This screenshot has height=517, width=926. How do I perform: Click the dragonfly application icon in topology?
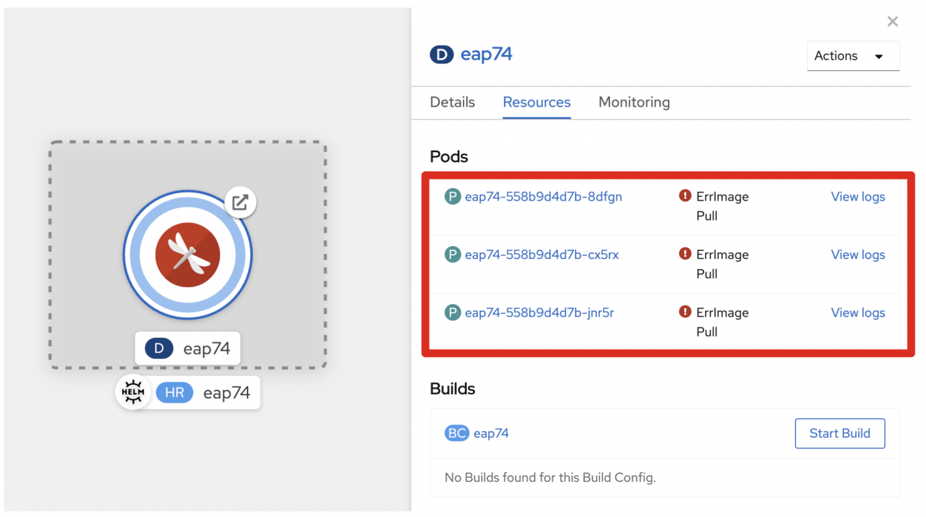pos(188,254)
